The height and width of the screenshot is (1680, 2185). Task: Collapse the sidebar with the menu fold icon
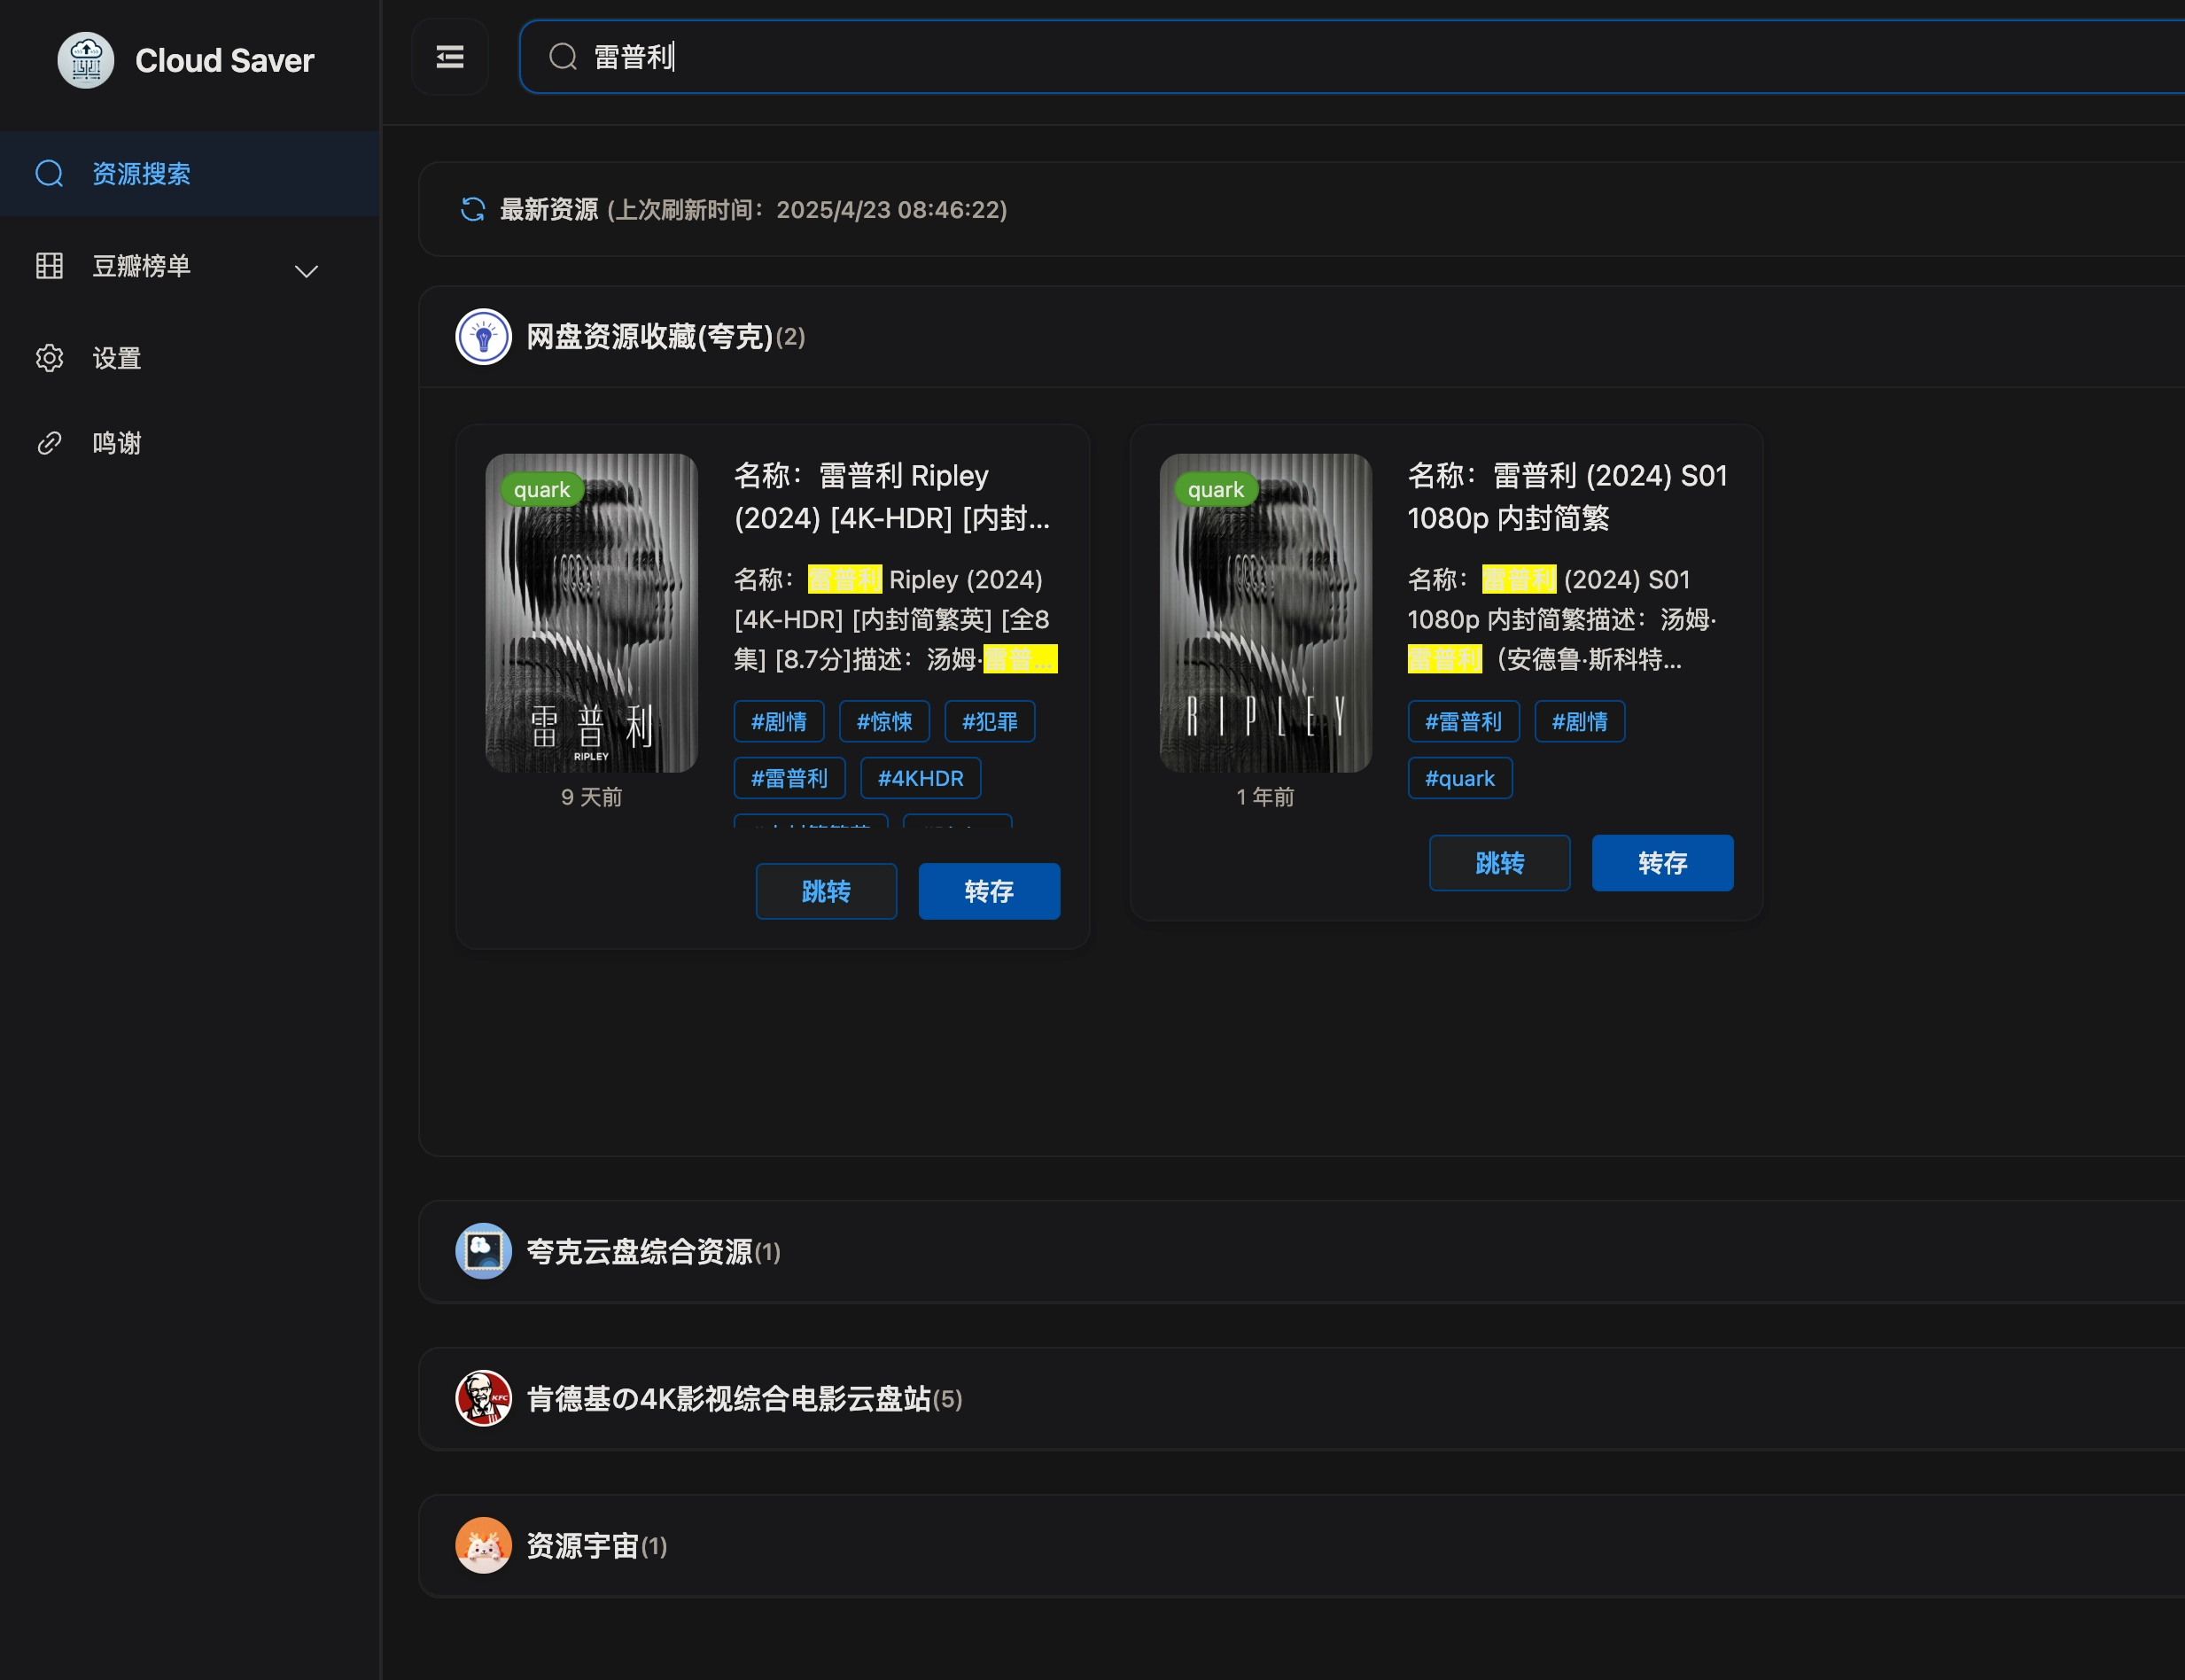[x=450, y=57]
